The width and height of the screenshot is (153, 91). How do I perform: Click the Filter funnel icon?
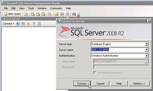click(34, 24)
